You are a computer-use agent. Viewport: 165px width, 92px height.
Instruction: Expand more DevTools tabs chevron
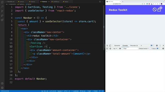(x=141, y=45)
